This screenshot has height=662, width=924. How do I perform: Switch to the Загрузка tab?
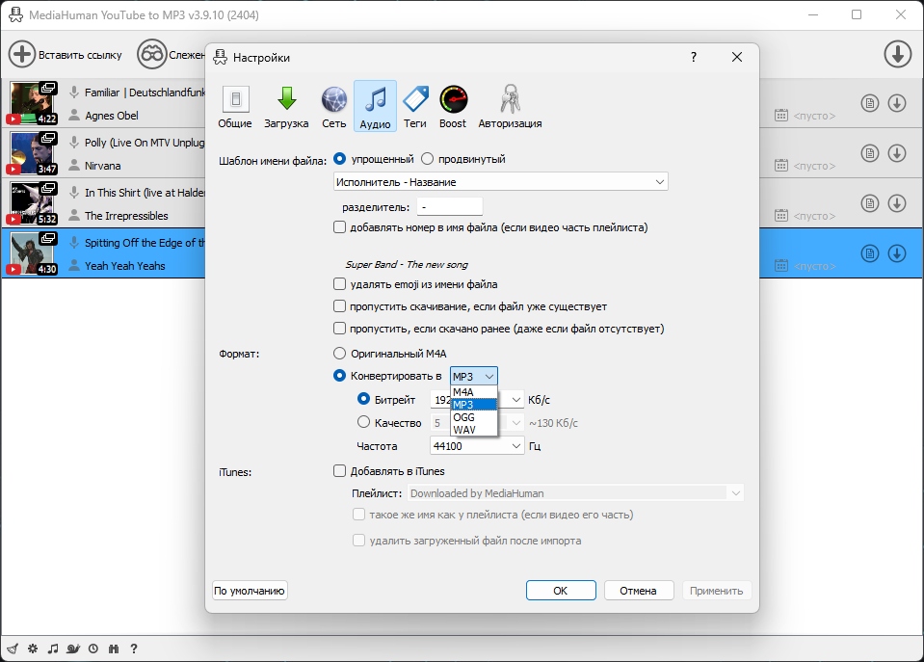pos(286,106)
